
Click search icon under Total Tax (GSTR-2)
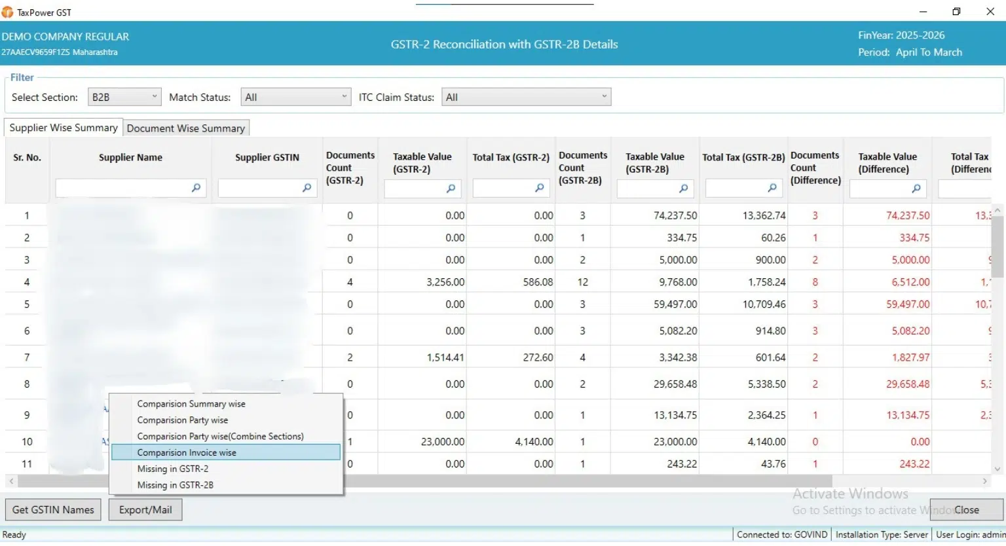[539, 189]
